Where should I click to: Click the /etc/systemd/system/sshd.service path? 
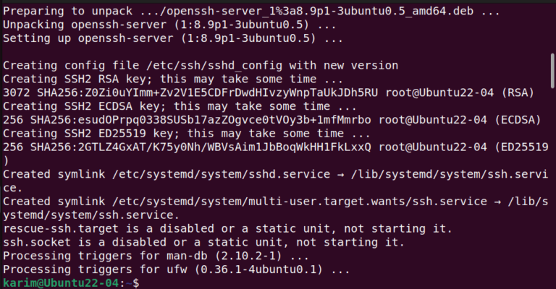point(221,174)
